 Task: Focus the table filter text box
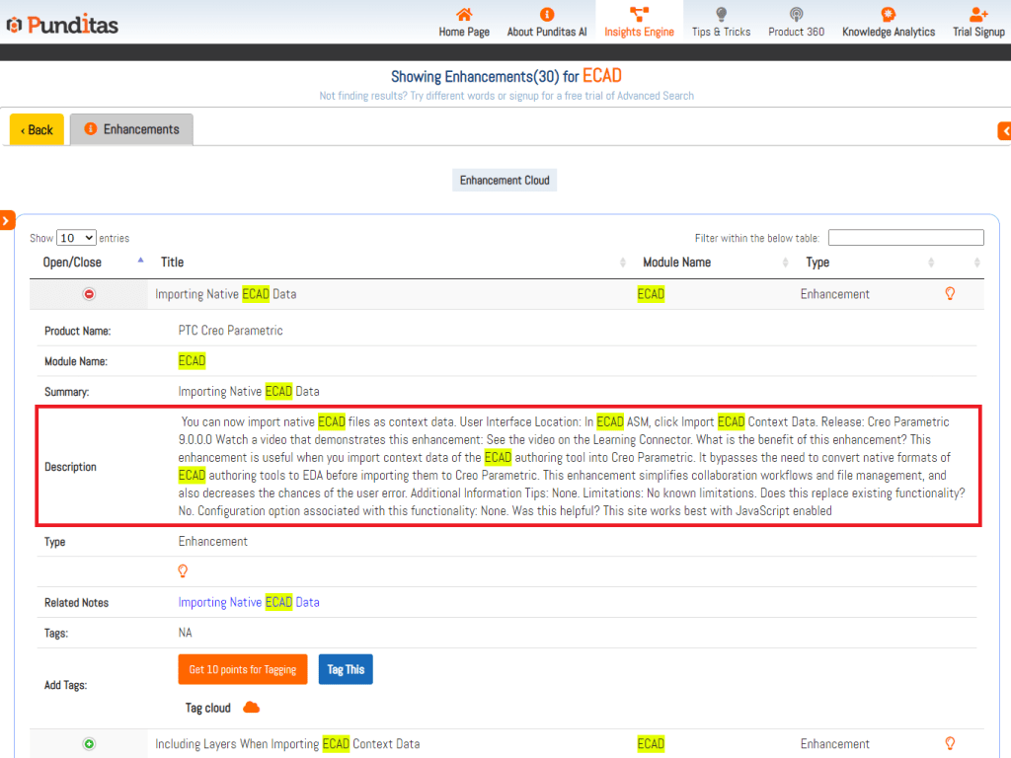click(x=905, y=238)
